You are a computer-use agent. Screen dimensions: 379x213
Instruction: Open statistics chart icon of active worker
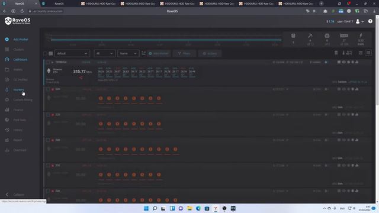coord(357,62)
